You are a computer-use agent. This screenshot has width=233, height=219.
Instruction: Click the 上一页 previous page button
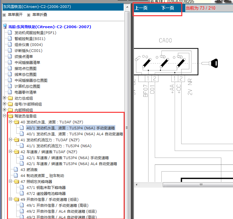141,8
